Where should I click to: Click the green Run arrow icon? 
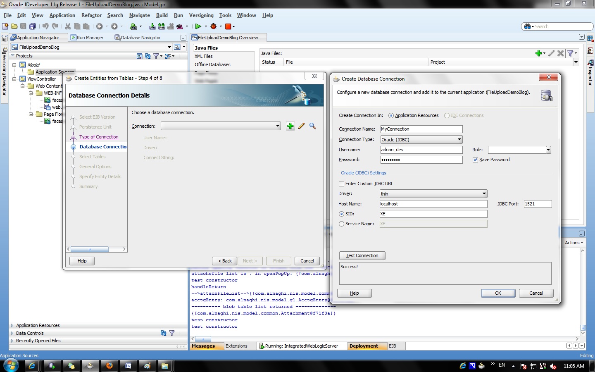[198, 26]
